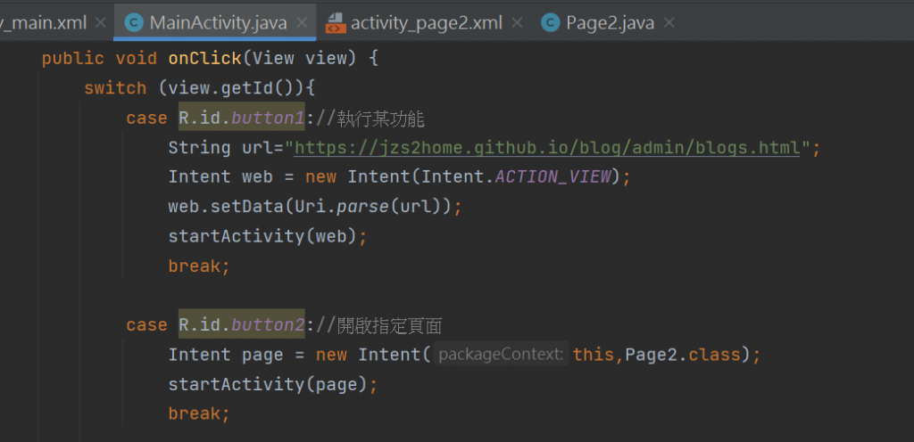Click the R.id.button1 case label

tap(241, 118)
